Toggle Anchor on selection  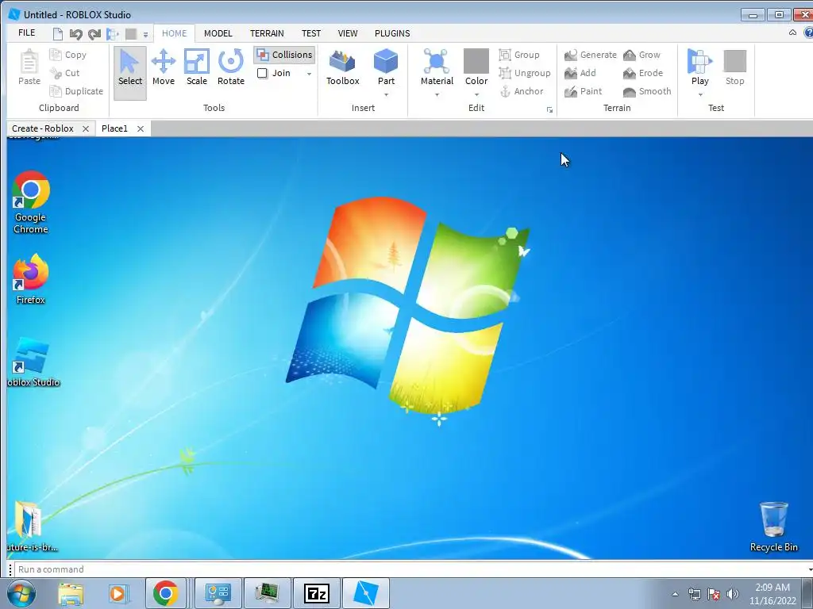521,91
